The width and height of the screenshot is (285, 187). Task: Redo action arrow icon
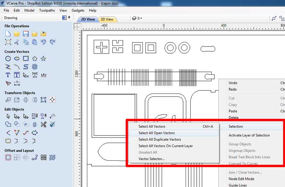coord(52,42)
